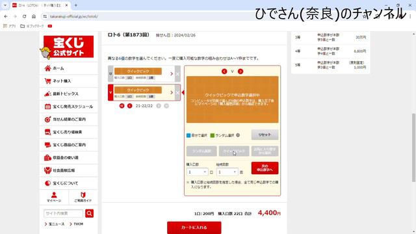Click the カートに入れる button
The width and height of the screenshot is (416, 234).
point(194,227)
